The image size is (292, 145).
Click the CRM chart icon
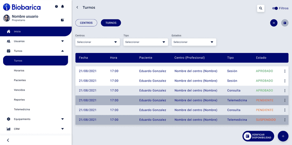(9, 129)
